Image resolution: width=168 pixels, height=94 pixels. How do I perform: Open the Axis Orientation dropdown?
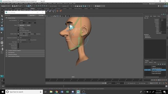[28, 20]
